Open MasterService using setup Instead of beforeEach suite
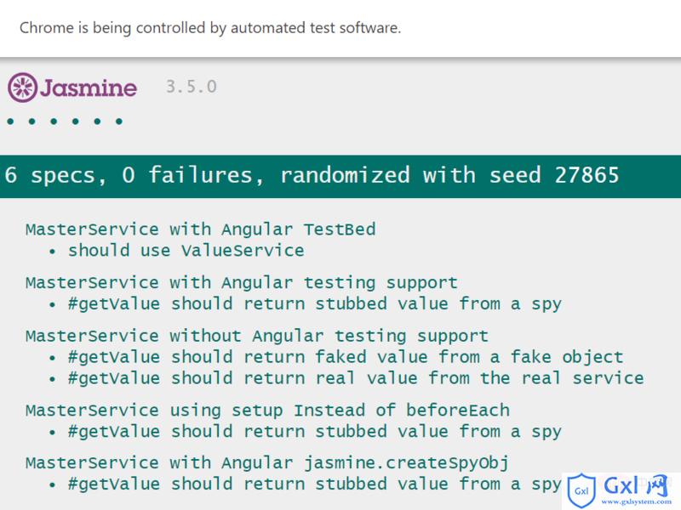681x510 pixels. pyautogui.click(x=267, y=411)
